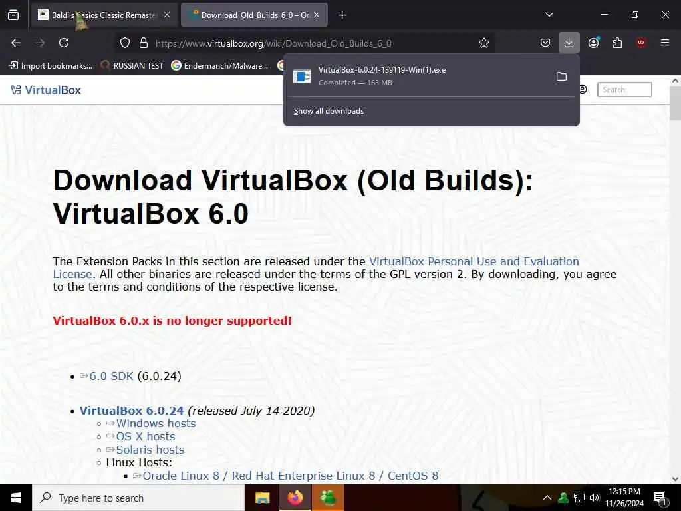Click the VirtualBox site search field
This screenshot has width=681, height=511.
click(624, 90)
